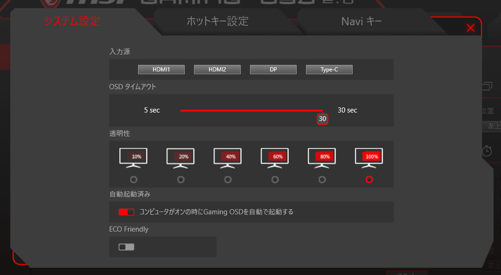Select the 10% transparency radio button
This screenshot has height=275, width=501.
(133, 180)
